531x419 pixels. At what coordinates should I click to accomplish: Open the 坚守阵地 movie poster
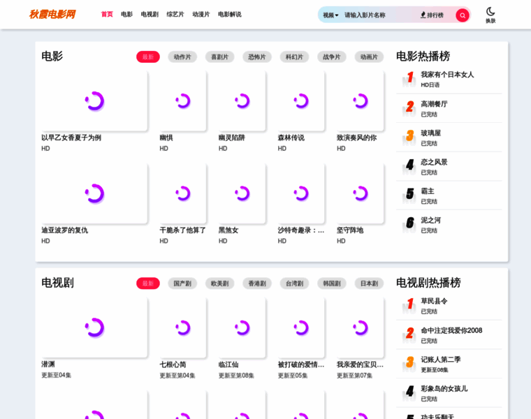point(360,193)
